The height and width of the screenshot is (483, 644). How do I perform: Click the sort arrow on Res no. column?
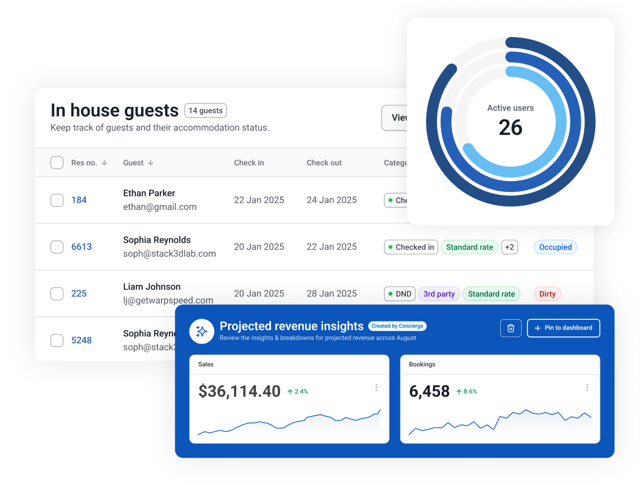pyautogui.click(x=105, y=163)
